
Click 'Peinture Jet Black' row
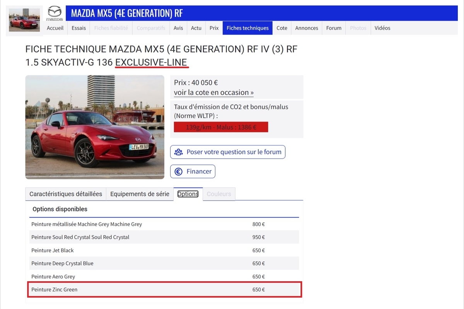point(164,250)
